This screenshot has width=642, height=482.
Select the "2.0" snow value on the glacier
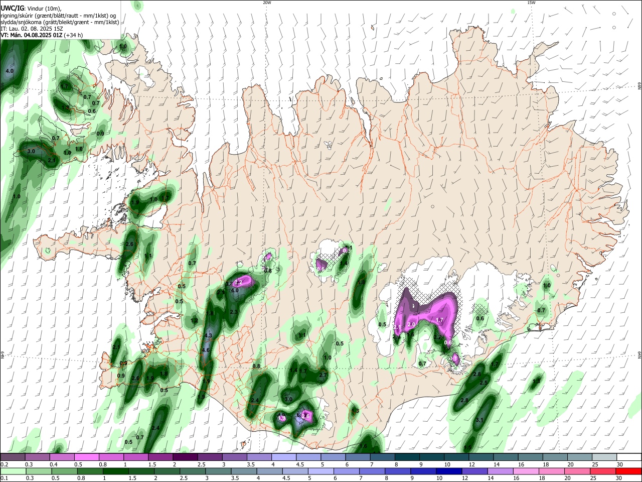[411, 325]
